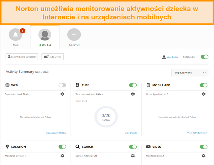Click Lock Wiz kid's Devices button
The image size is (214, 165).
(x=22, y=57)
